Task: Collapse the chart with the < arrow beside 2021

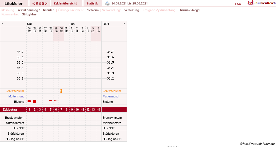Action: pos(125,23)
